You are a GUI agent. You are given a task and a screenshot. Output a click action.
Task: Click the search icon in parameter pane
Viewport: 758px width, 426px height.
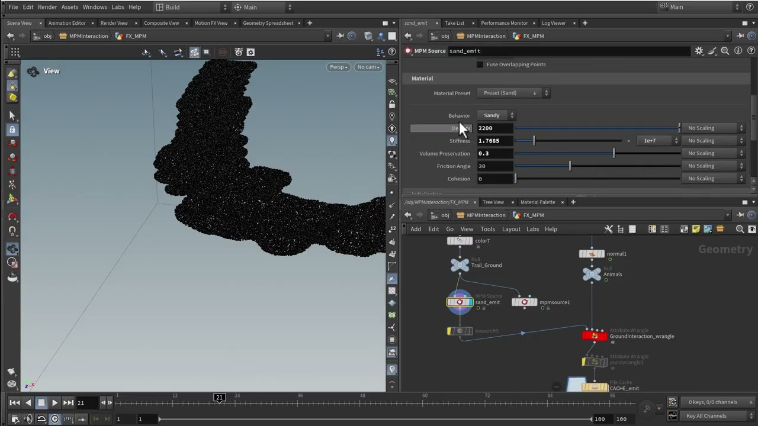tap(725, 51)
